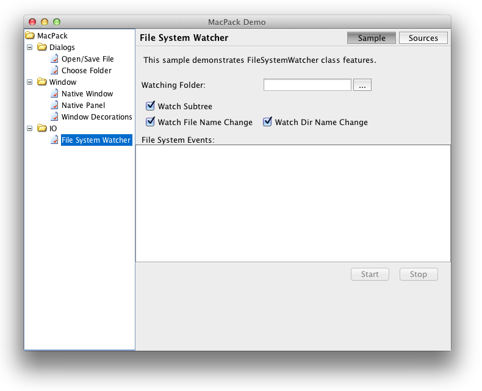This screenshot has height=391, width=482.
Task: Click the MacPack root folder icon
Action: (x=30, y=35)
